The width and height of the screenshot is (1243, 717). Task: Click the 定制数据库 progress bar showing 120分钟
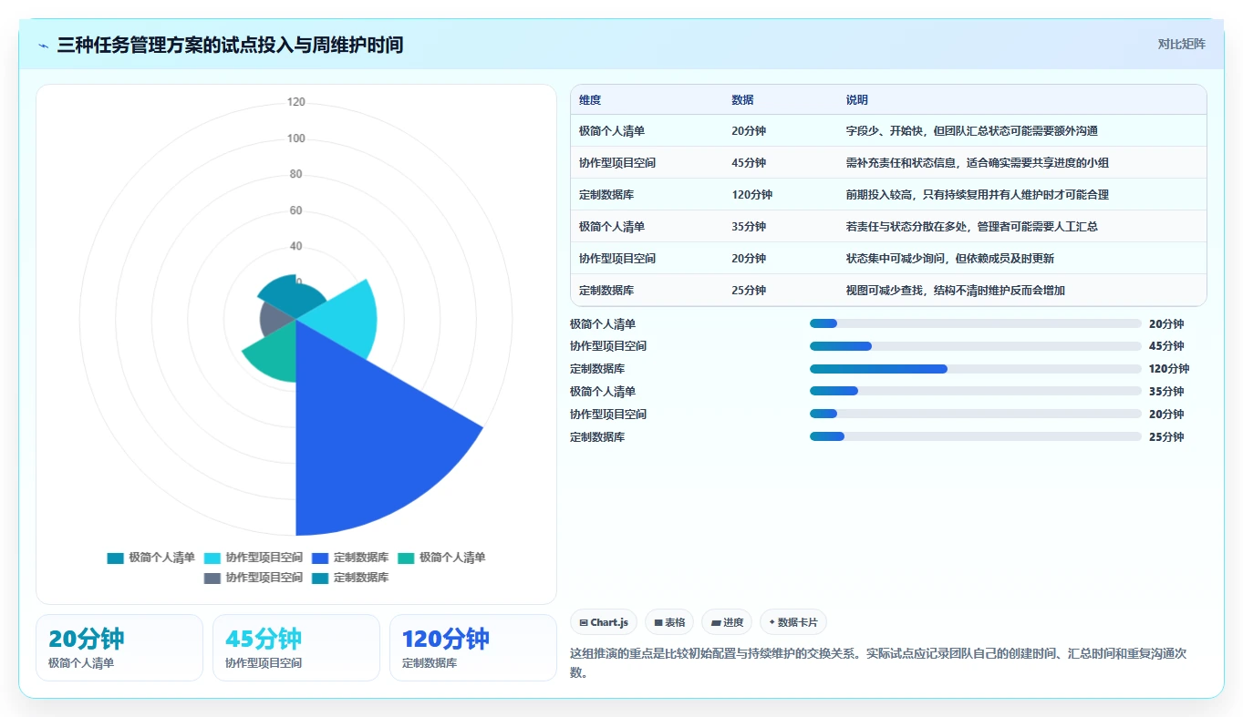[x=976, y=369]
